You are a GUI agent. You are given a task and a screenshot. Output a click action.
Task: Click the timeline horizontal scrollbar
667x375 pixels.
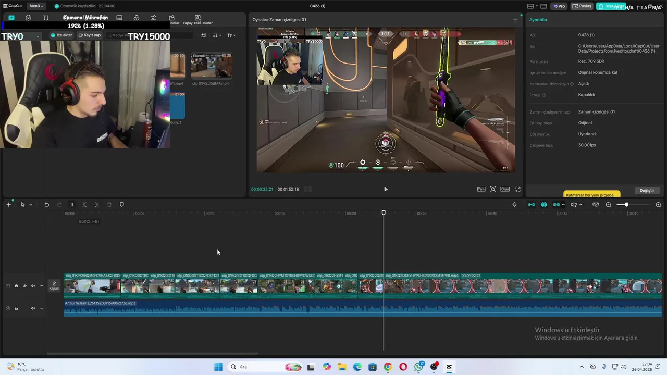click(x=152, y=354)
